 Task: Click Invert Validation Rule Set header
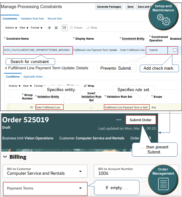coord(91,97)
